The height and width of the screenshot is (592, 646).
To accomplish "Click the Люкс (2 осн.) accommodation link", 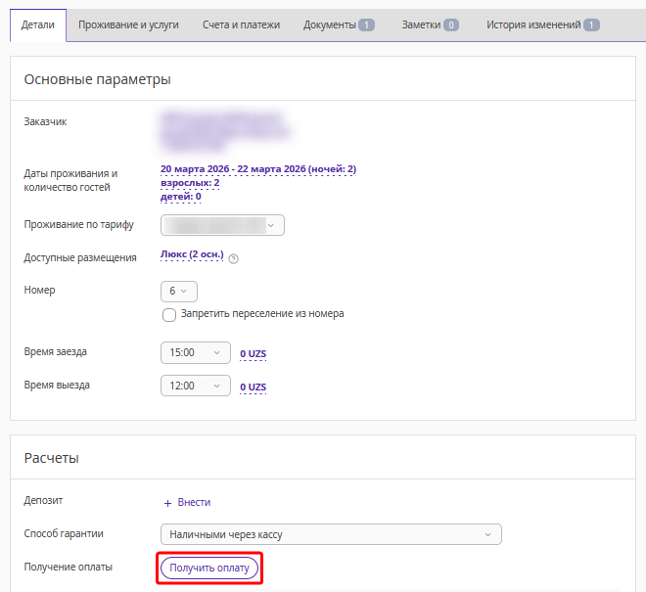I will pos(192,255).
